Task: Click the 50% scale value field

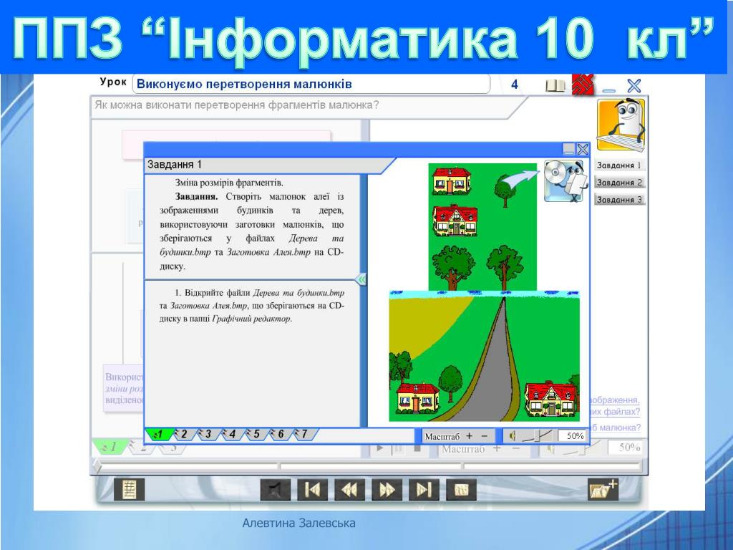Action: point(573,436)
